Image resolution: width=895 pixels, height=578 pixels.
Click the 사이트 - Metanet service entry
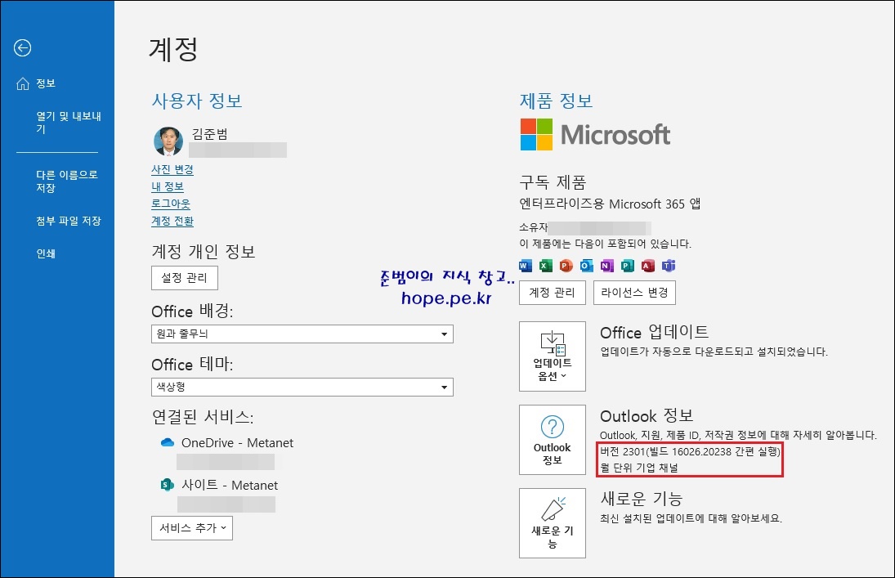pos(230,485)
